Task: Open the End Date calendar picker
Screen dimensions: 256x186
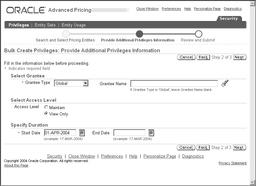Action: click(x=151, y=133)
